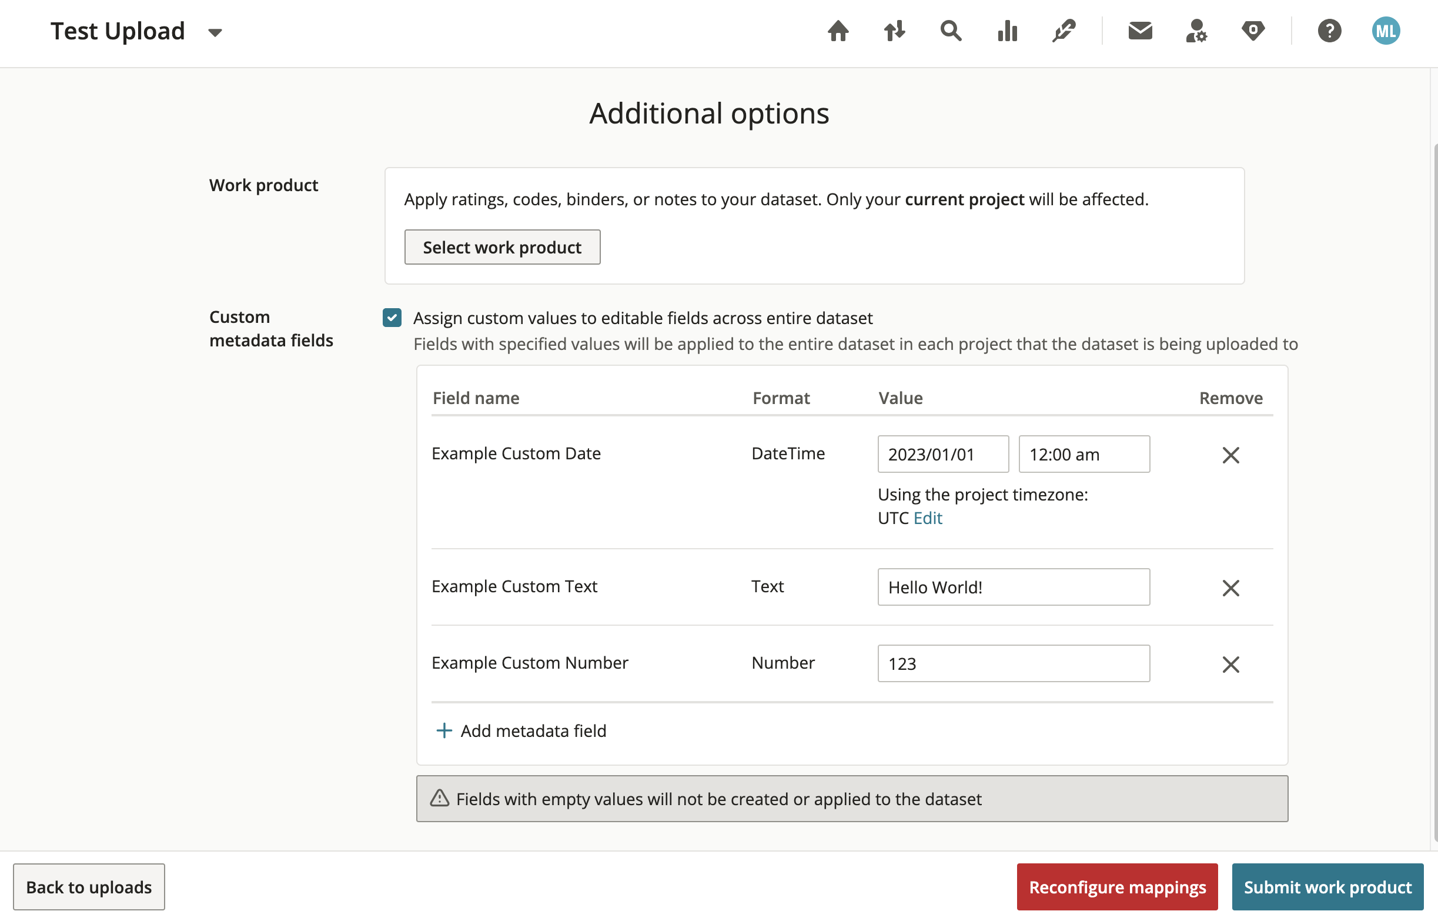Expand the Test Upload project dropdown

tap(215, 32)
